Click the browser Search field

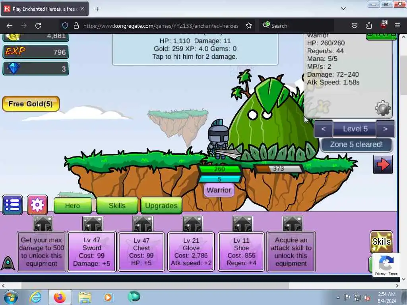click(297, 26)
